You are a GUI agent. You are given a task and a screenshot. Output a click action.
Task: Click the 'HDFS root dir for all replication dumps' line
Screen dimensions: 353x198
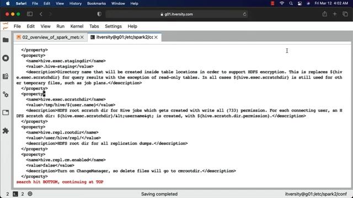tap(106, 144)
